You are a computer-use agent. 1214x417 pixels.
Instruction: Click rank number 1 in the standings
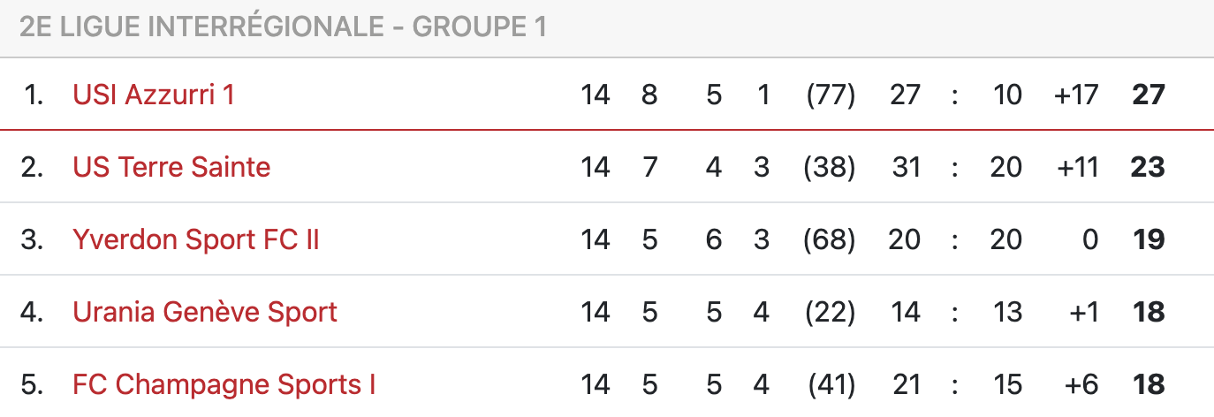[x=34, y=95]
